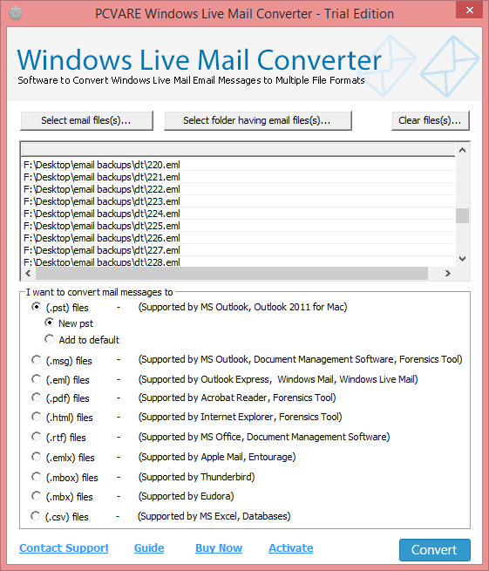Viewport: 489px width, 571px height.
Task: Open the Guide link
Action: [x=149, y=548]
